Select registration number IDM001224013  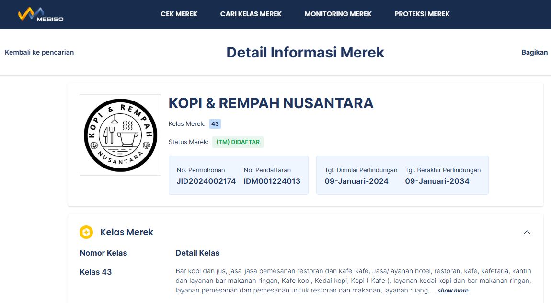pyautogui.click(x=272, y=181)
